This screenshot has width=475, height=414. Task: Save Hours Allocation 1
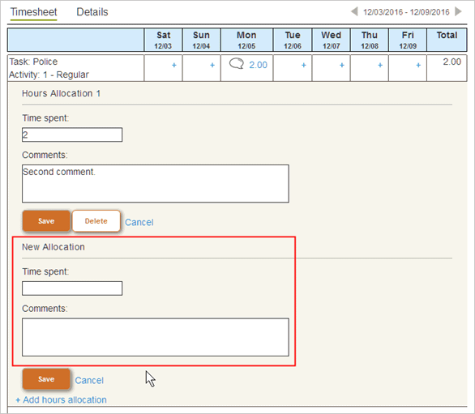pos(46,221)
